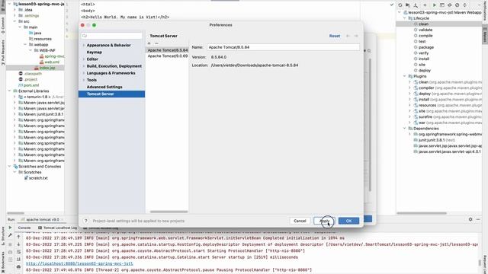The image size is (488, 274).
Task: Expand the surefire plugin node
Action: pyautogui.click(x=410, y=116)
